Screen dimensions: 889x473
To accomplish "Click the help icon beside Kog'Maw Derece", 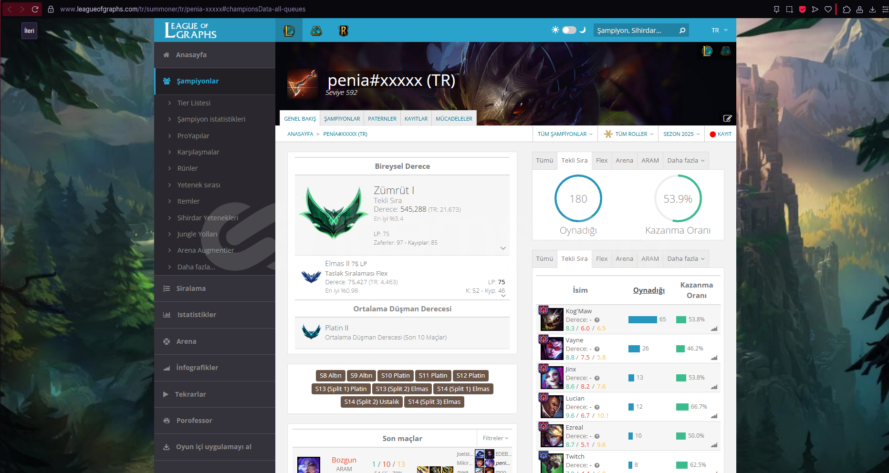I will click(596, 320).
